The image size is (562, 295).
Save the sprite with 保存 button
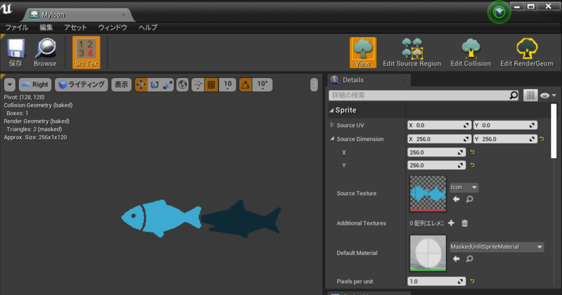tap(15, 53)
